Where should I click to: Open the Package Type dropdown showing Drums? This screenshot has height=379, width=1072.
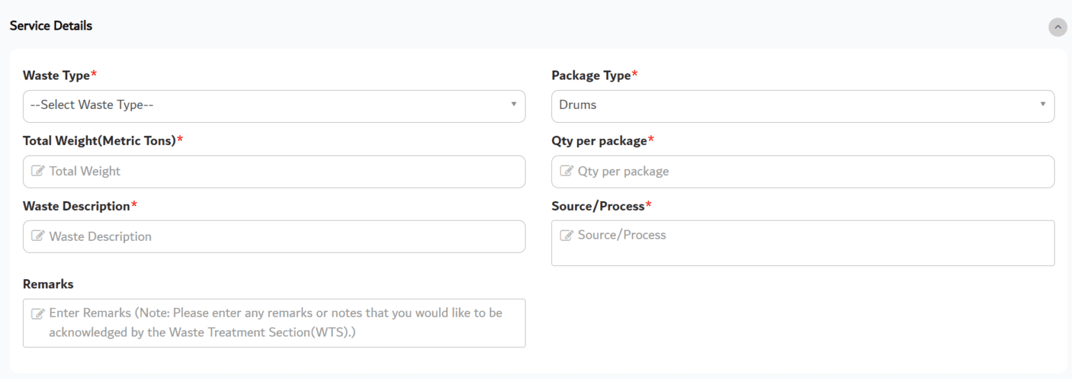click(803, 105)
